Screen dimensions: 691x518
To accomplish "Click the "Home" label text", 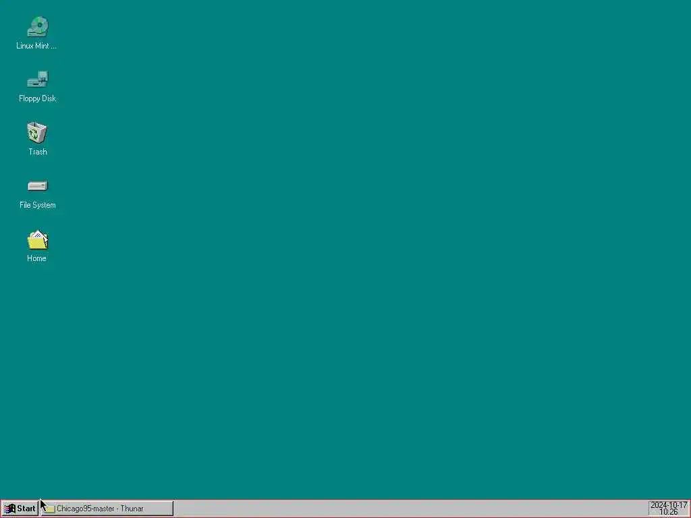I will [36, 258].
